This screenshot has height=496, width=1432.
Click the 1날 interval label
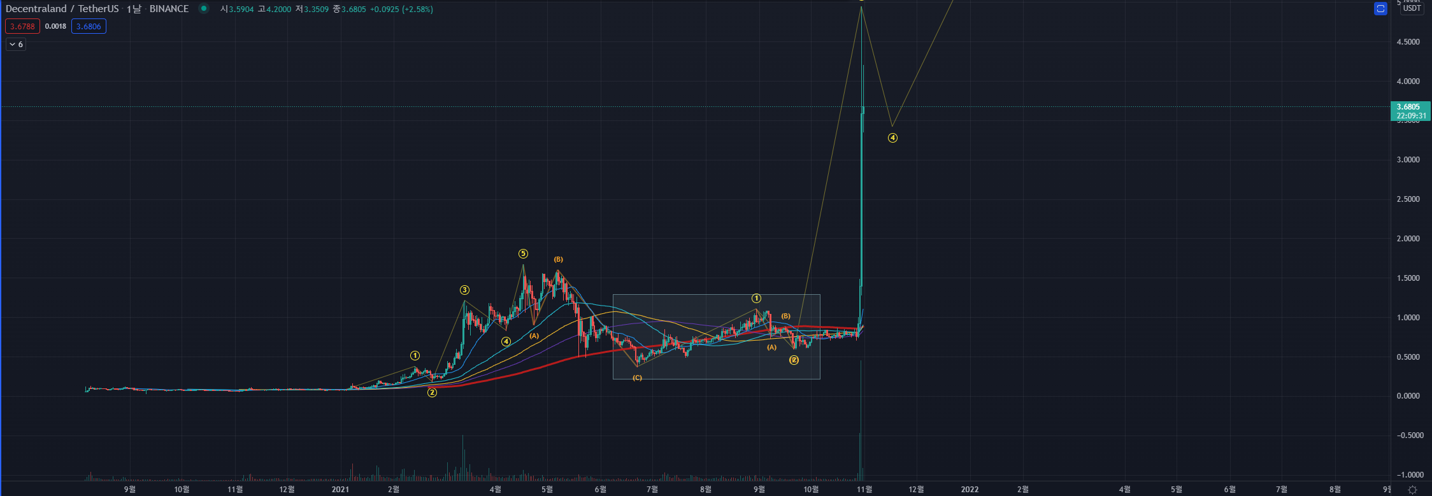pos(134,9)
